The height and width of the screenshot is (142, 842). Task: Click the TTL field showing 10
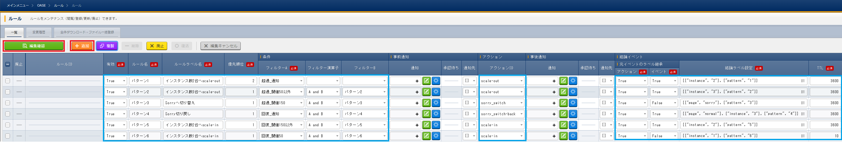pos(825,136)
